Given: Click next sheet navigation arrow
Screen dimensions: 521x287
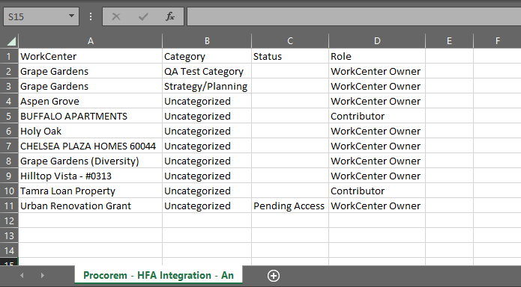Looking at the screenshot, I should [42, 275].
